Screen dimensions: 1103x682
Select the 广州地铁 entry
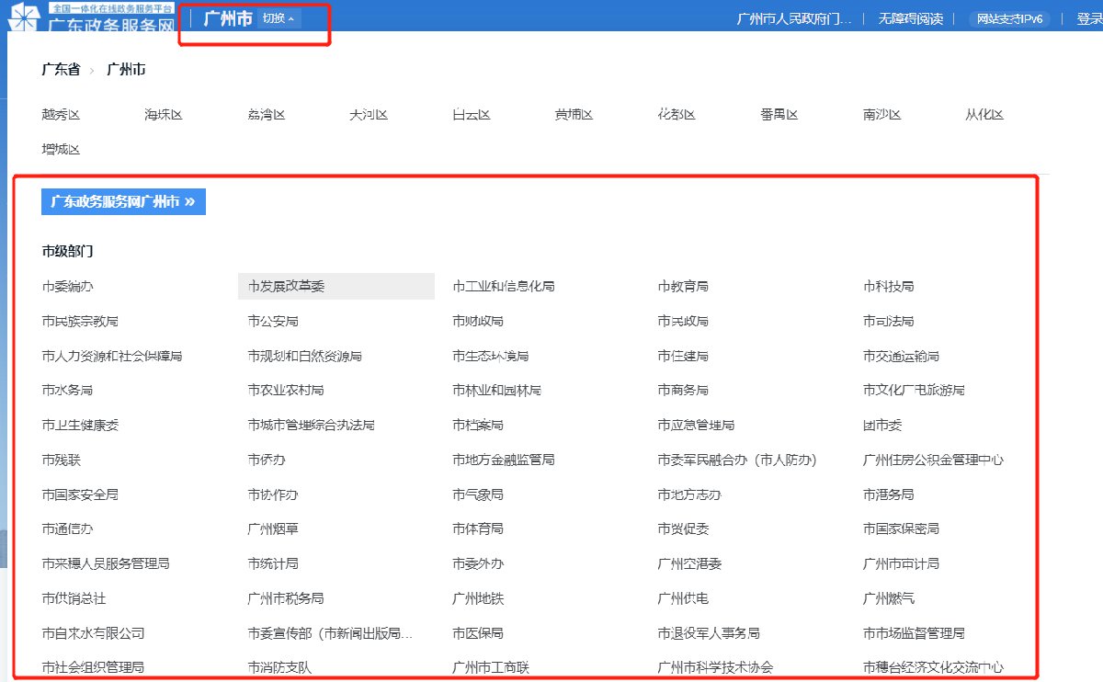(478, 598)
